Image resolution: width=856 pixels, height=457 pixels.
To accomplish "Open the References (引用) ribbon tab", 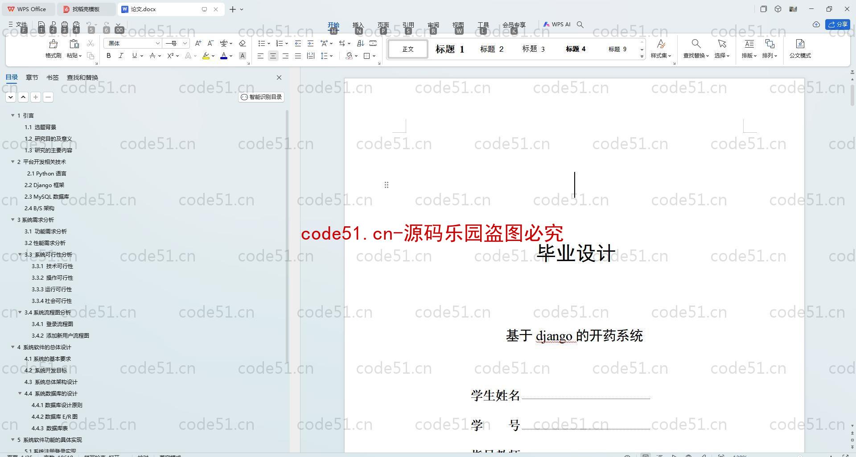I will (x=408, y=25).
